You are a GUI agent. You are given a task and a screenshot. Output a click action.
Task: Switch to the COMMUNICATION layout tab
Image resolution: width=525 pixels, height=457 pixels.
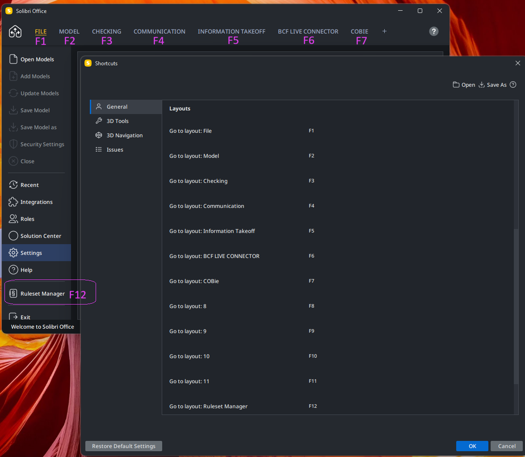coord(160,31)
